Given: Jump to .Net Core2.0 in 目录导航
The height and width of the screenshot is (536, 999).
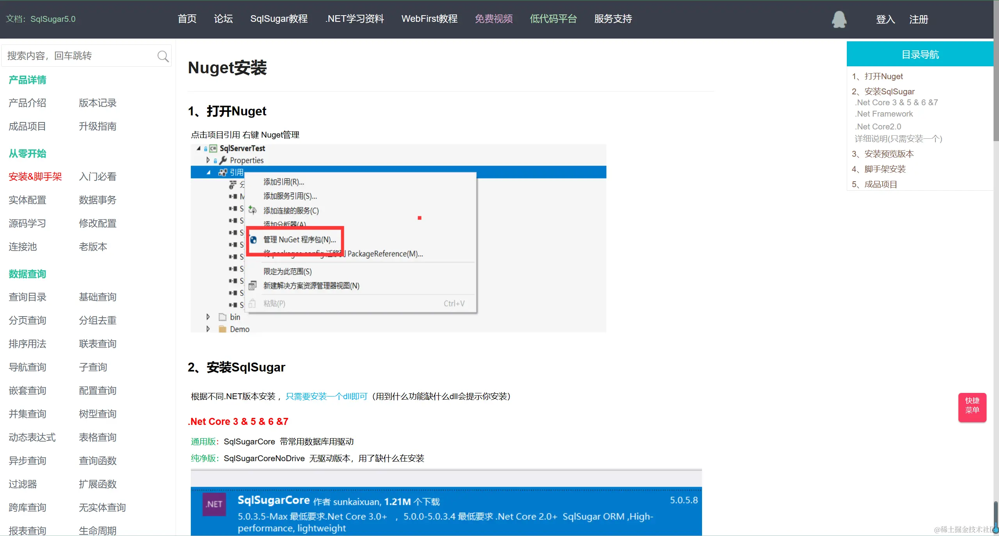Looking at the screenshot, I should [x=878, y=127].
